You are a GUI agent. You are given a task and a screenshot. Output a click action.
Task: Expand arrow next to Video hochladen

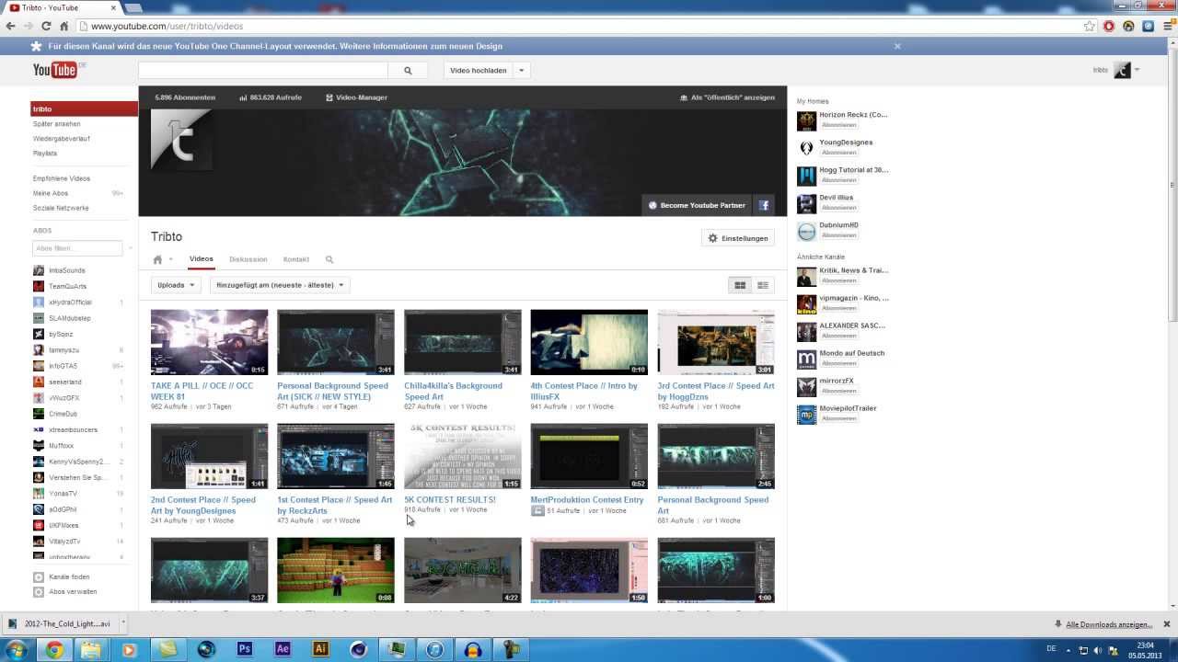click(522, 70)
